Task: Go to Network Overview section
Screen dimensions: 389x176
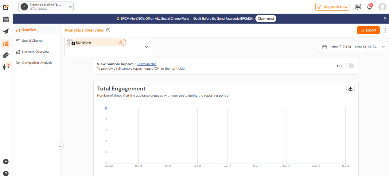Action: (x=37, y=52)
